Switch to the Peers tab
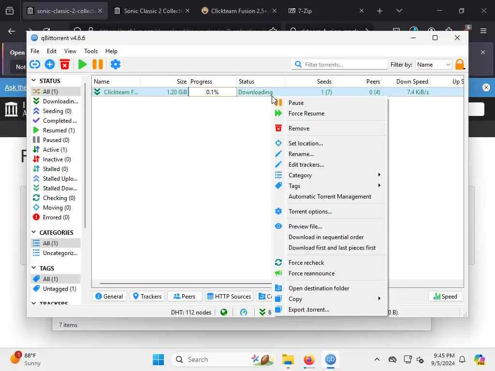This screenshot has width=495, height=371. [x=185, y=296]
